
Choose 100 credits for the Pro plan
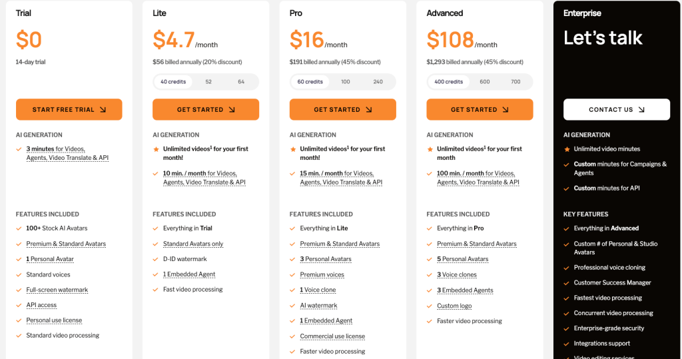coord(346,82)
